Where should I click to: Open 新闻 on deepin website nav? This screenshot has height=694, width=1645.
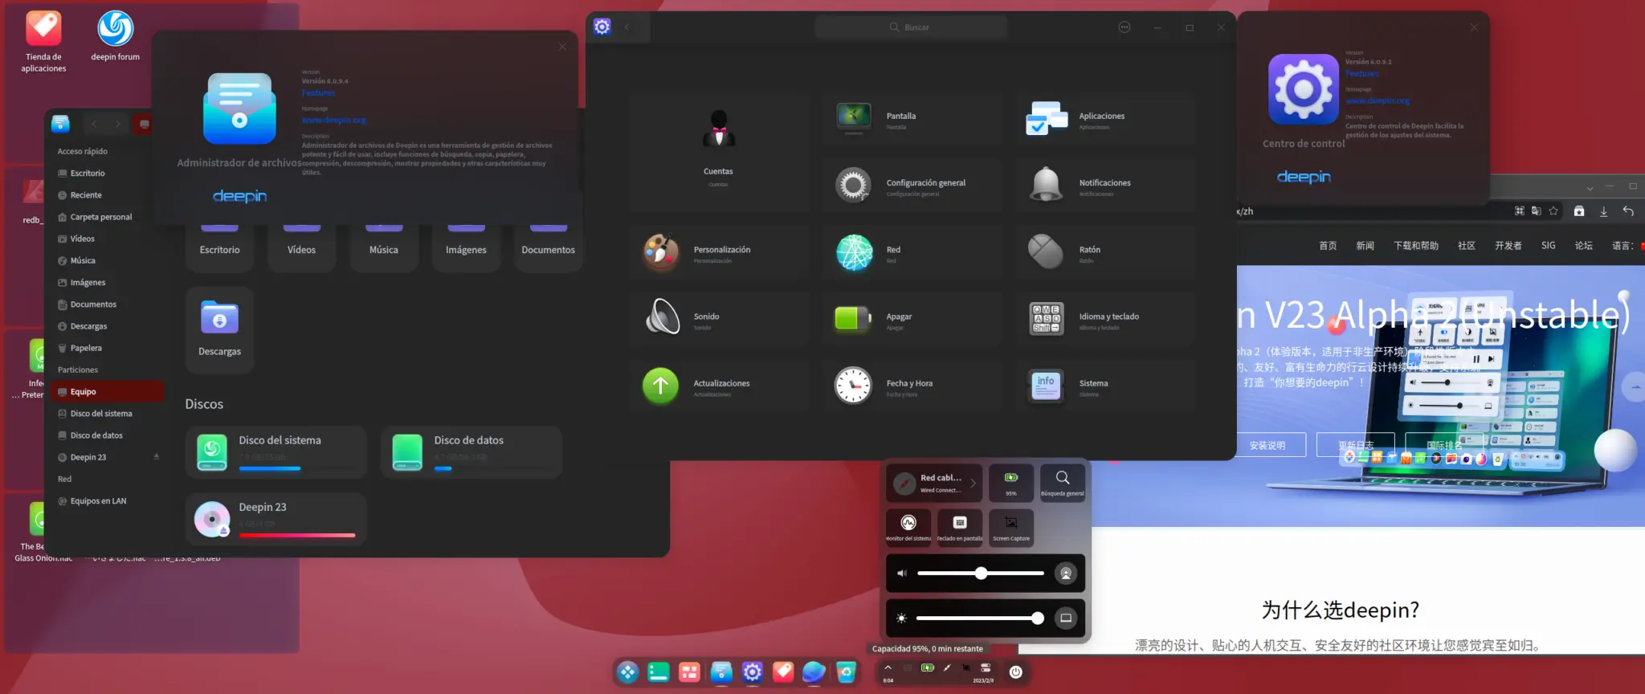click(1365, 246)
